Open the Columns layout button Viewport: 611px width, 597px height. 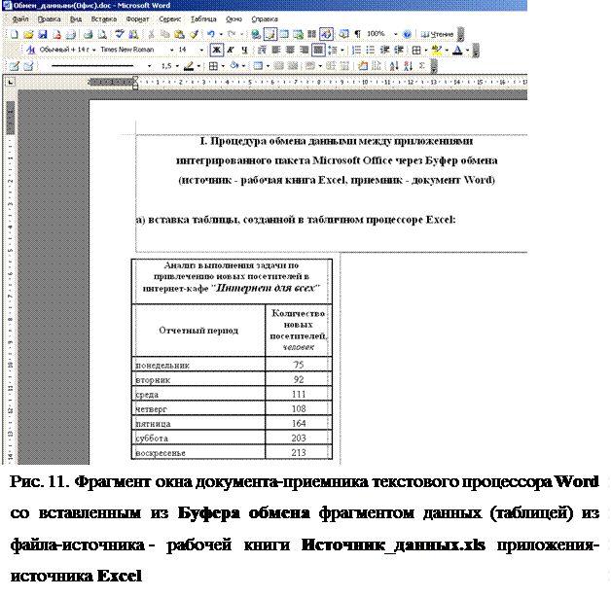[311, 34]
